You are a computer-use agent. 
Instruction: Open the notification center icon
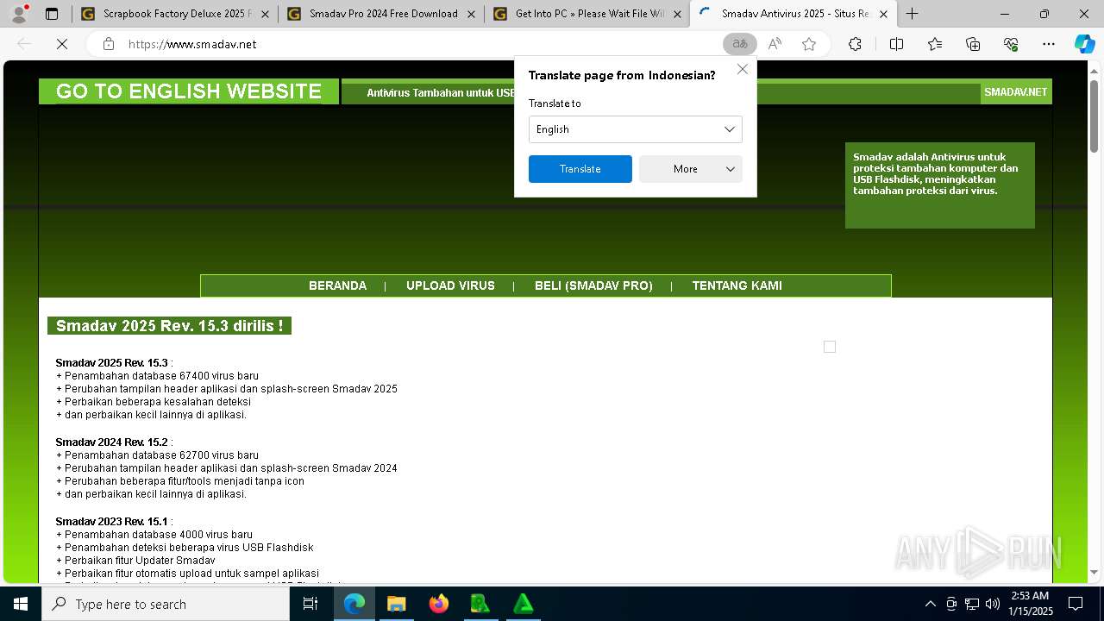tap(1076, 604)
